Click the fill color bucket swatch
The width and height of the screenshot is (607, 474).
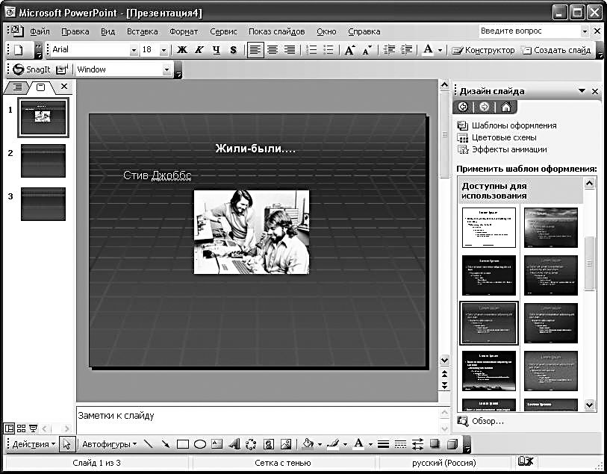point(307,444)
